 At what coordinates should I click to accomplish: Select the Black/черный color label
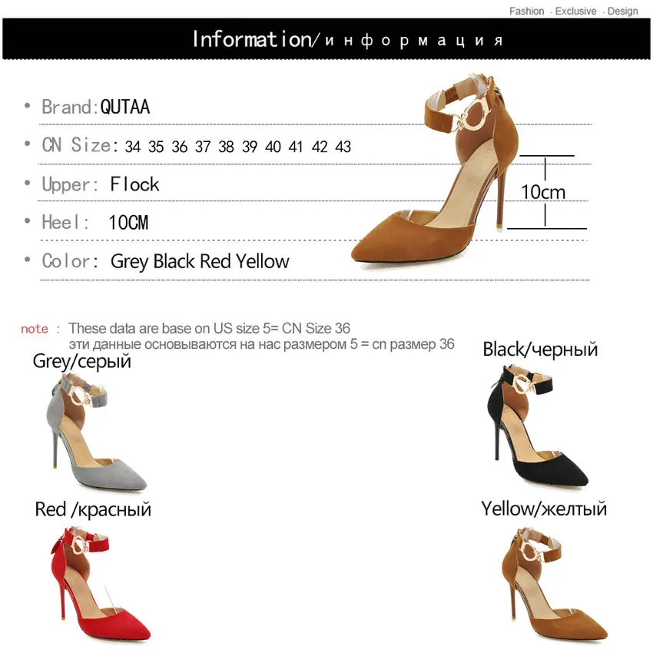click(x=540, y=350)
